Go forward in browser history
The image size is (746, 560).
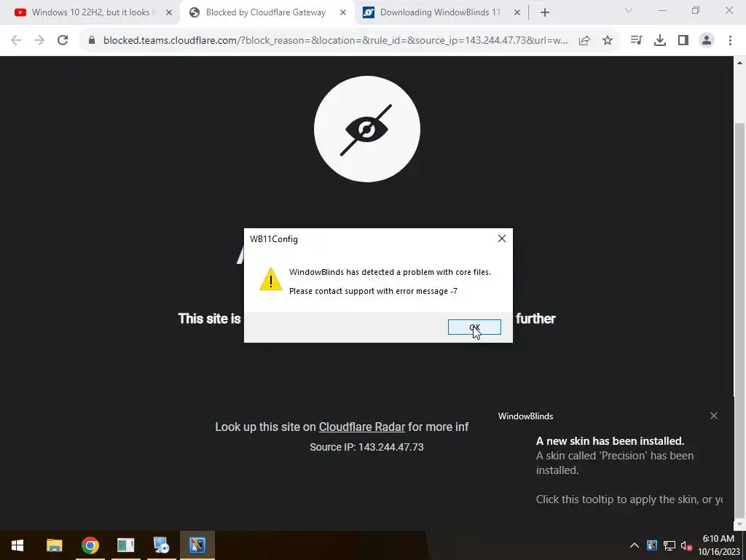[39, 41]
